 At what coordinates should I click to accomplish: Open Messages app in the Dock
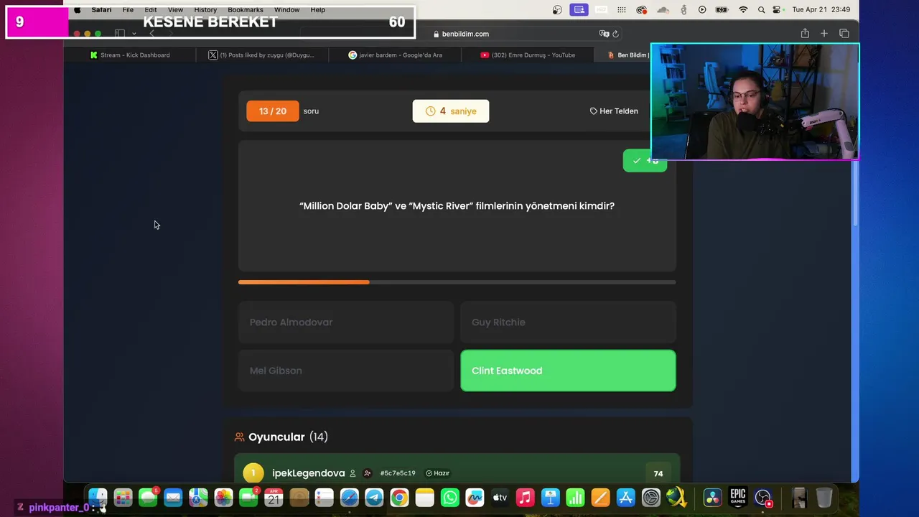pyautogui.click(x=148, y=497)
